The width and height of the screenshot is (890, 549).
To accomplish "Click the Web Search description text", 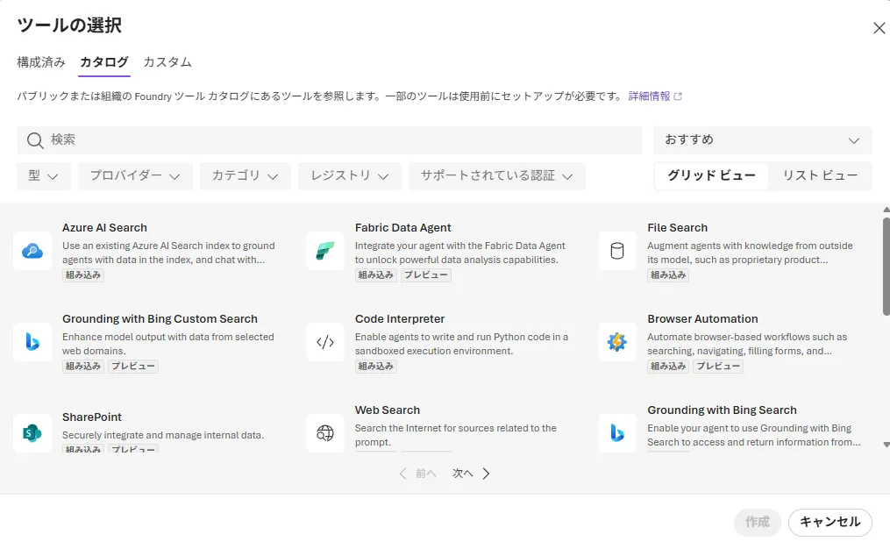I will click(456, 436).
